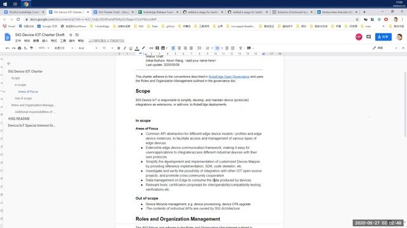This screenshot has height=228, width=407.
Task: Open the Tools menu
Action: tap(63, 41)
